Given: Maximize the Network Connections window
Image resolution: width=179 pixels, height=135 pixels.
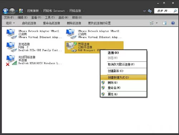Looking at the screenshot, I should 164,3.
